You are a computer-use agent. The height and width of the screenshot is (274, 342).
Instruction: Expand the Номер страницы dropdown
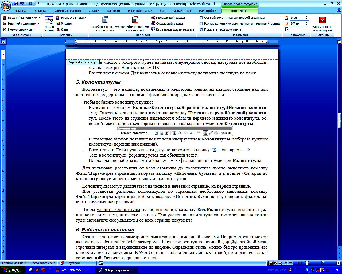coord(19,29)
